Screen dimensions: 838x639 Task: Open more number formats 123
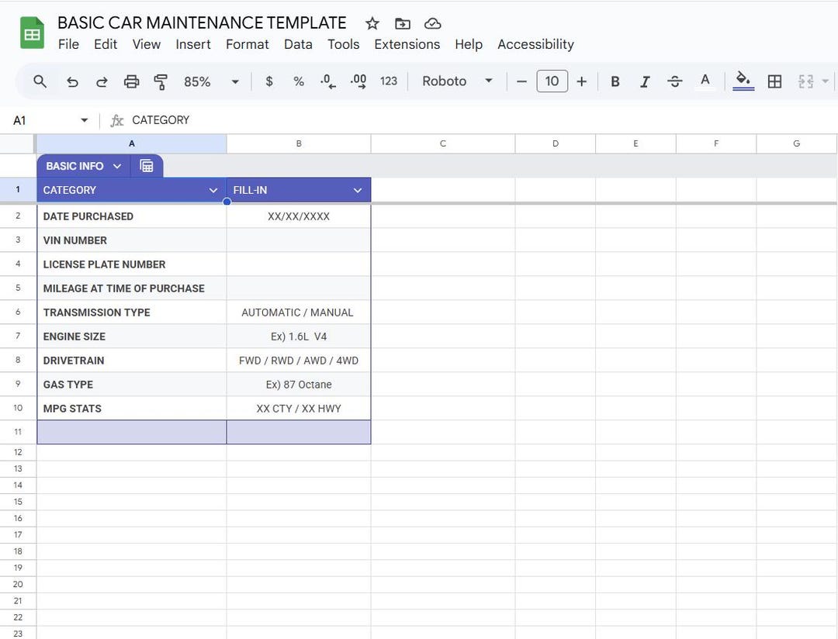pyautogui.click(x=389, y=81)
